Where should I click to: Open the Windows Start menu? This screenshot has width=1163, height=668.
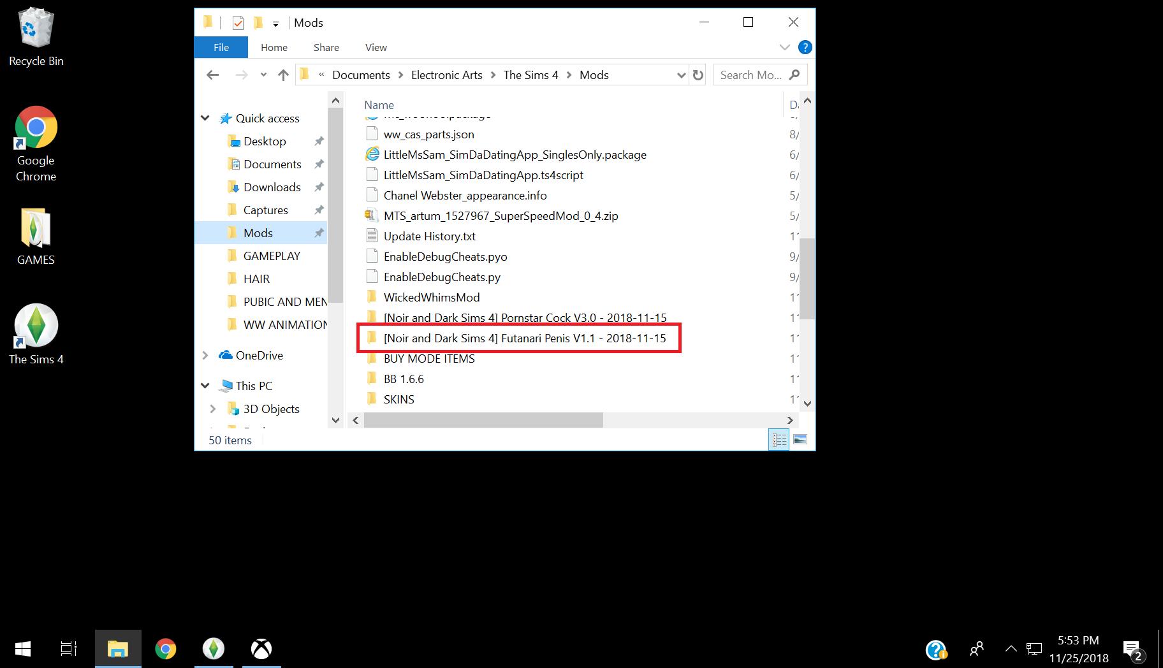click(23, 649)
